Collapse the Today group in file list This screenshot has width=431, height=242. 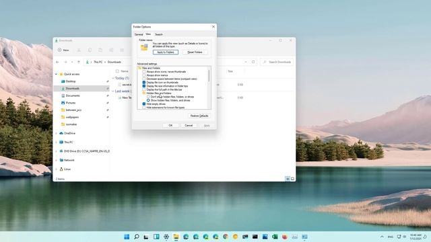point(113,78)
